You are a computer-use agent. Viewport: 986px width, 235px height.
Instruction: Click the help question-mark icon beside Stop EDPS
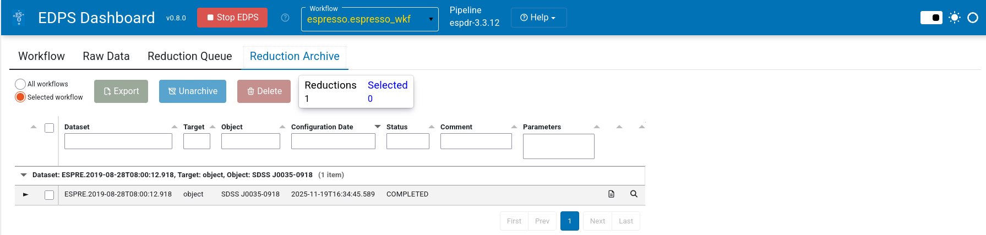pos(285,18)
